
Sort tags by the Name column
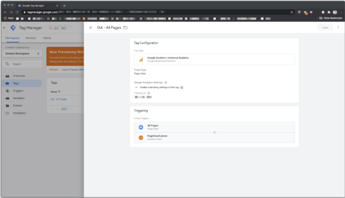pos(55,92)
